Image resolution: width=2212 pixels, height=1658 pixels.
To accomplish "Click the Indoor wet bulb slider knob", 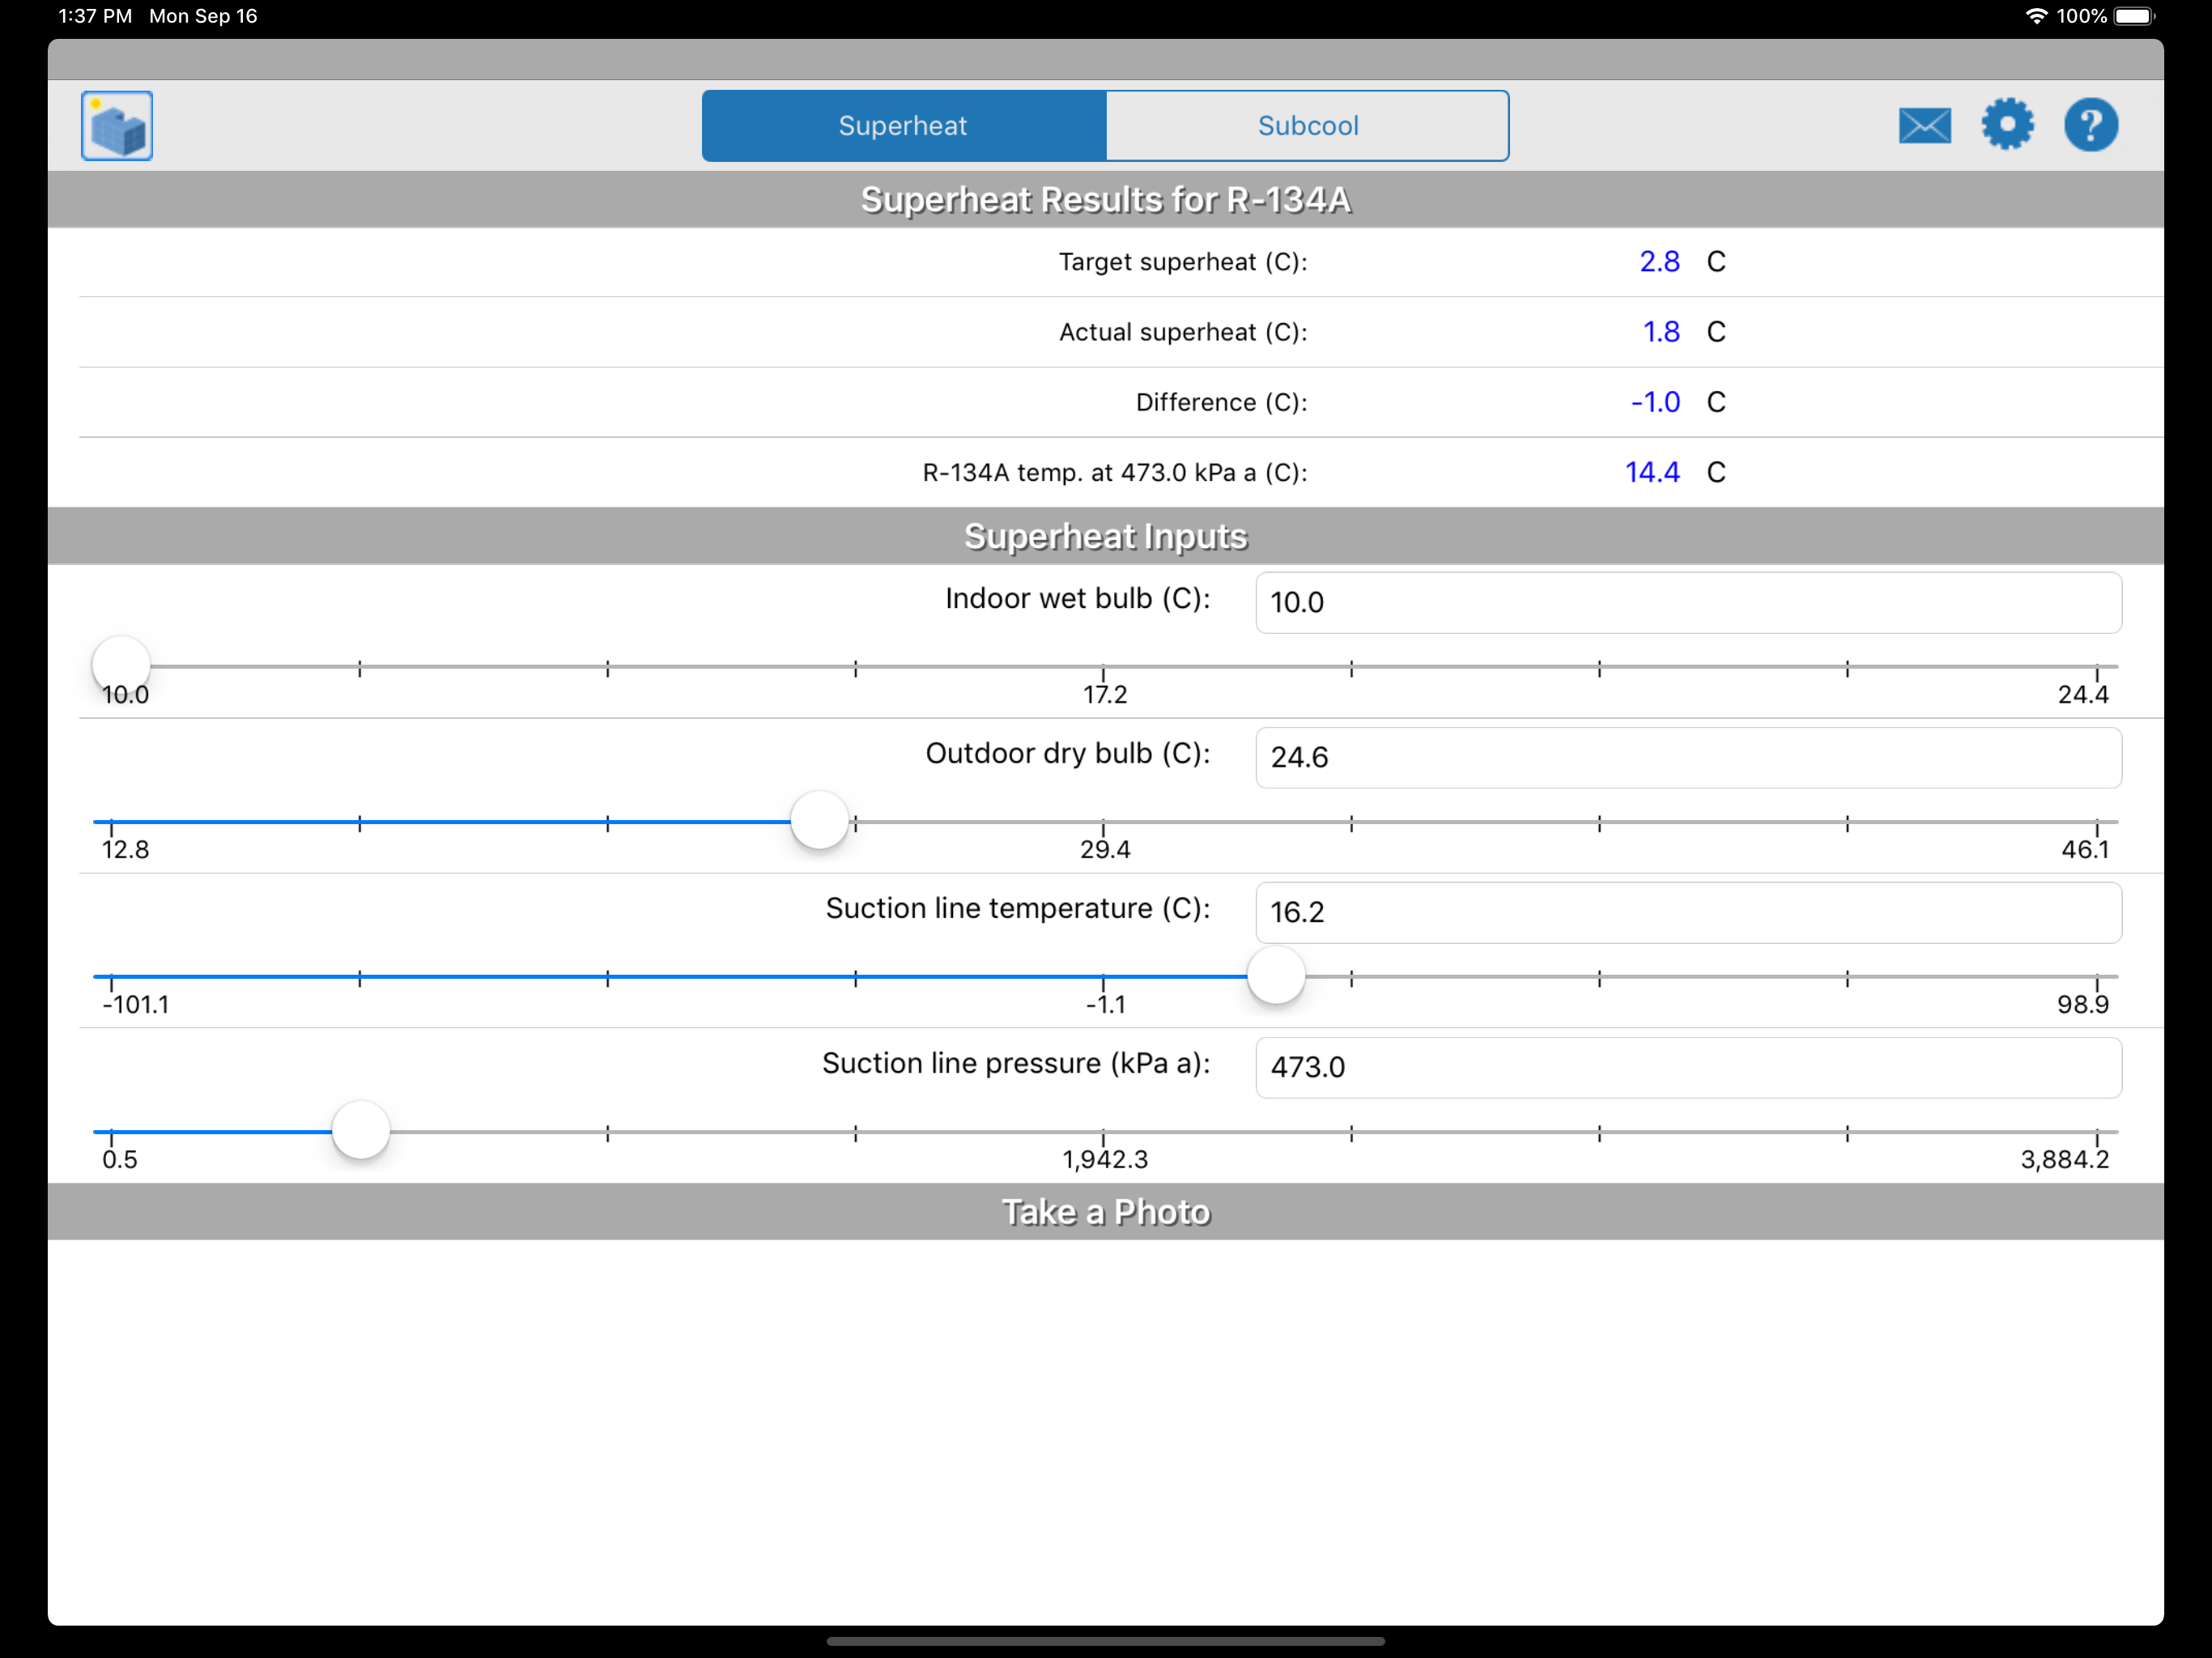I will [x=121, y=665].
